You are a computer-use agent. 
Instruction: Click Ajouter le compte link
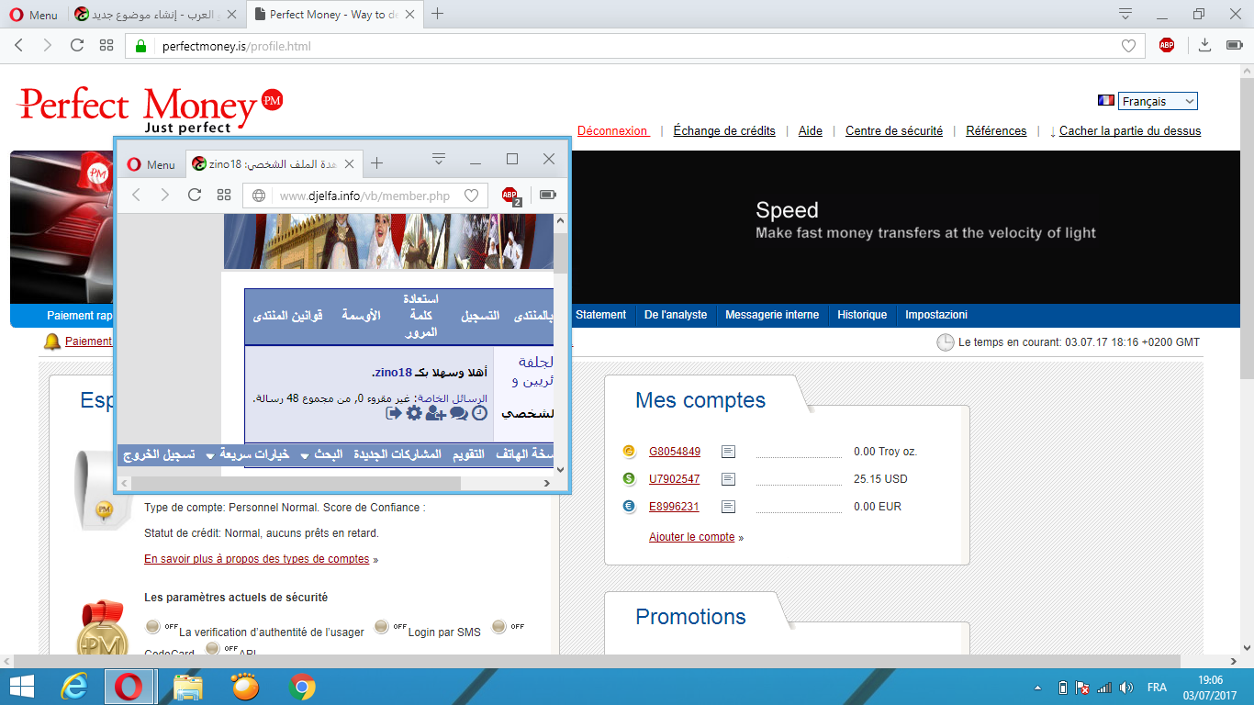[692, 537]
